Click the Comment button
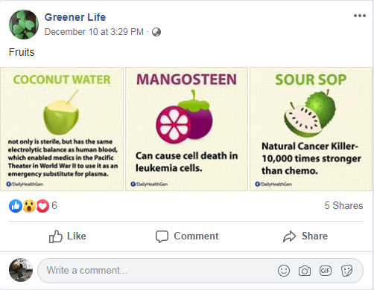The width and height of the screenshot is (374, 290). [x=187, y=236]
